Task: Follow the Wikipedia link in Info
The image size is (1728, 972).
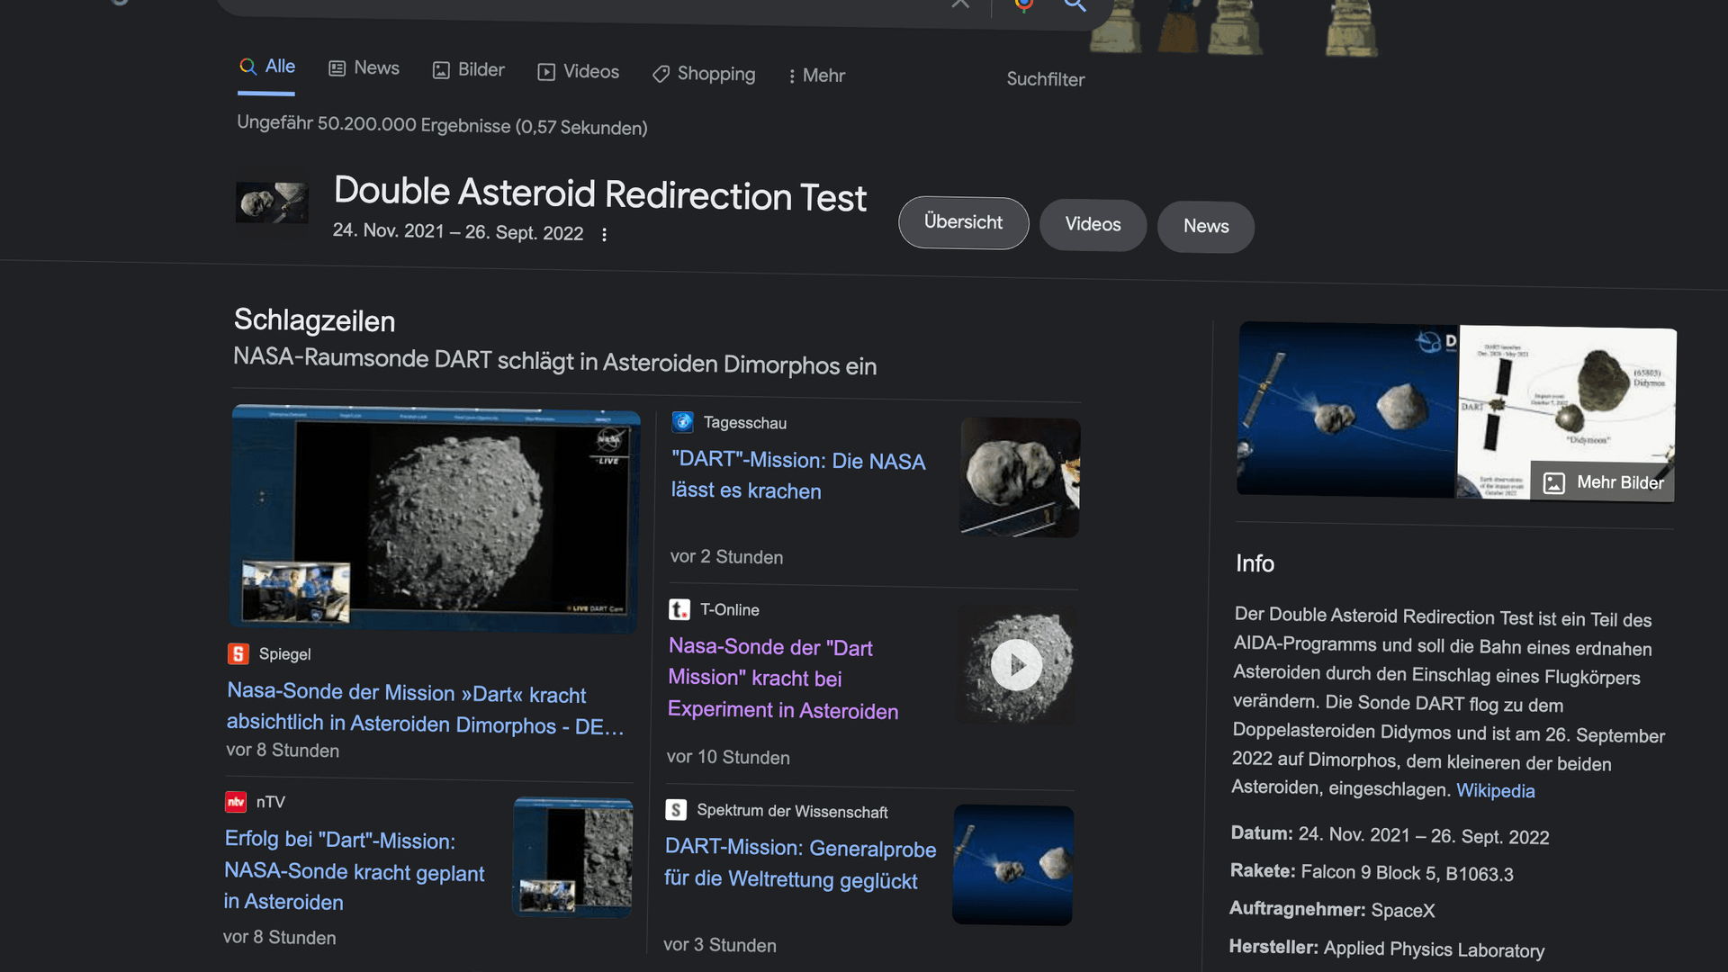Action: pos(1495,791)
